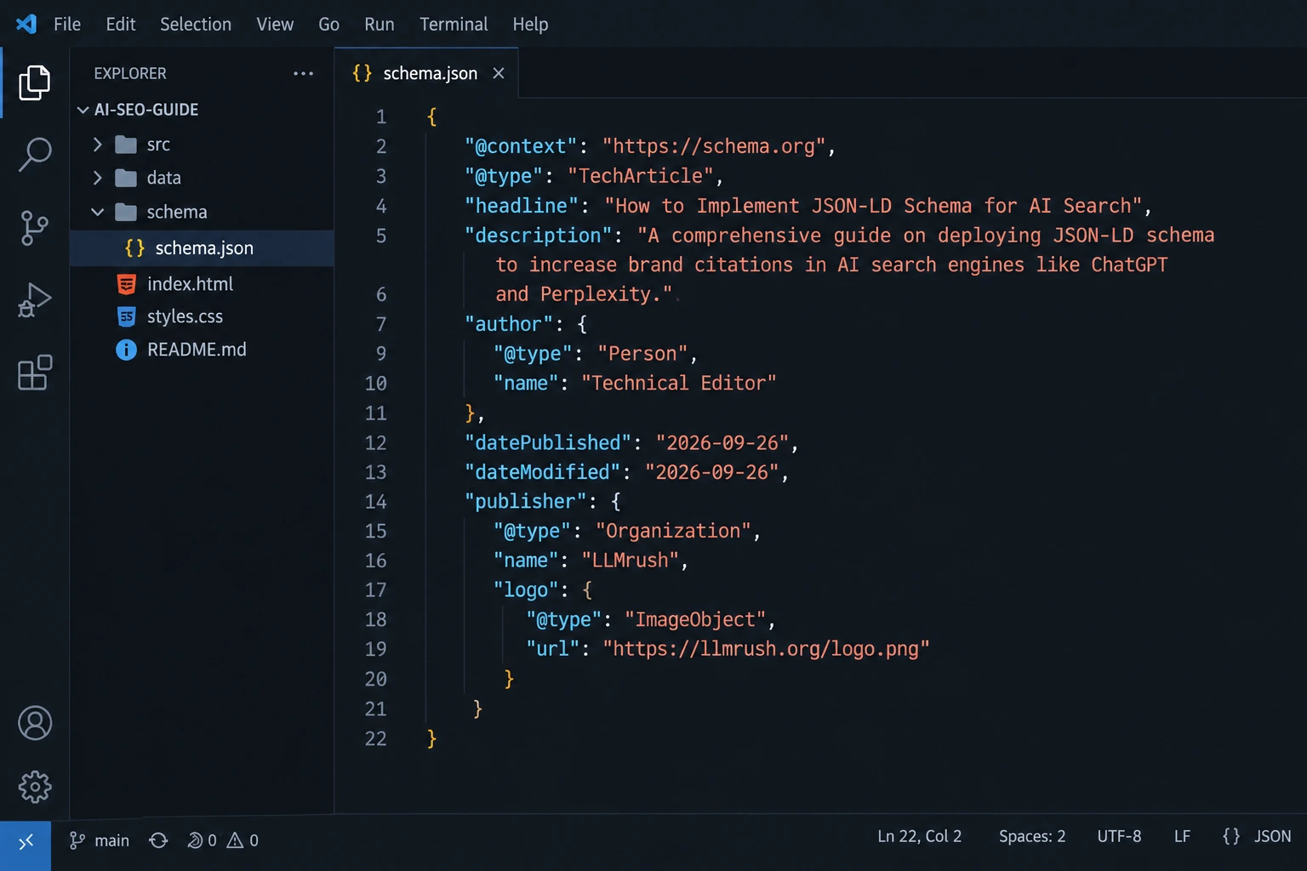Viewport: 1307px width, 871px height.
Task: Click the braces icon beside JSON in status bar
Action: point(1231,836)
